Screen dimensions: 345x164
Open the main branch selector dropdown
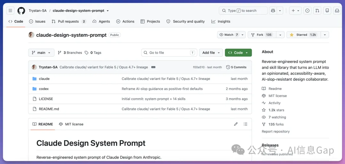point(41,53)
